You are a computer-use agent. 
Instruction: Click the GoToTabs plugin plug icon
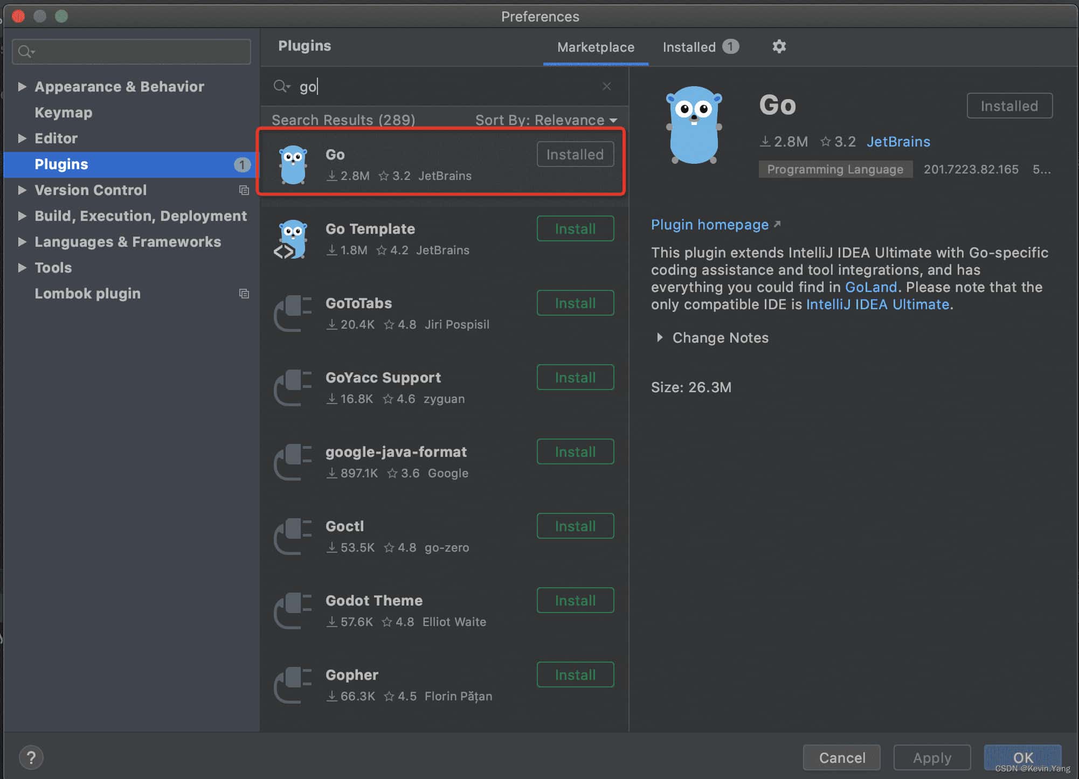pyautogui.click(x=293, y=314)
